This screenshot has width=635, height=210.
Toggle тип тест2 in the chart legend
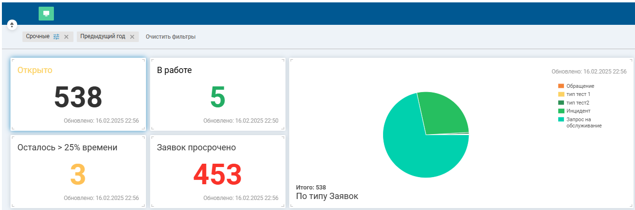point(577,103)
